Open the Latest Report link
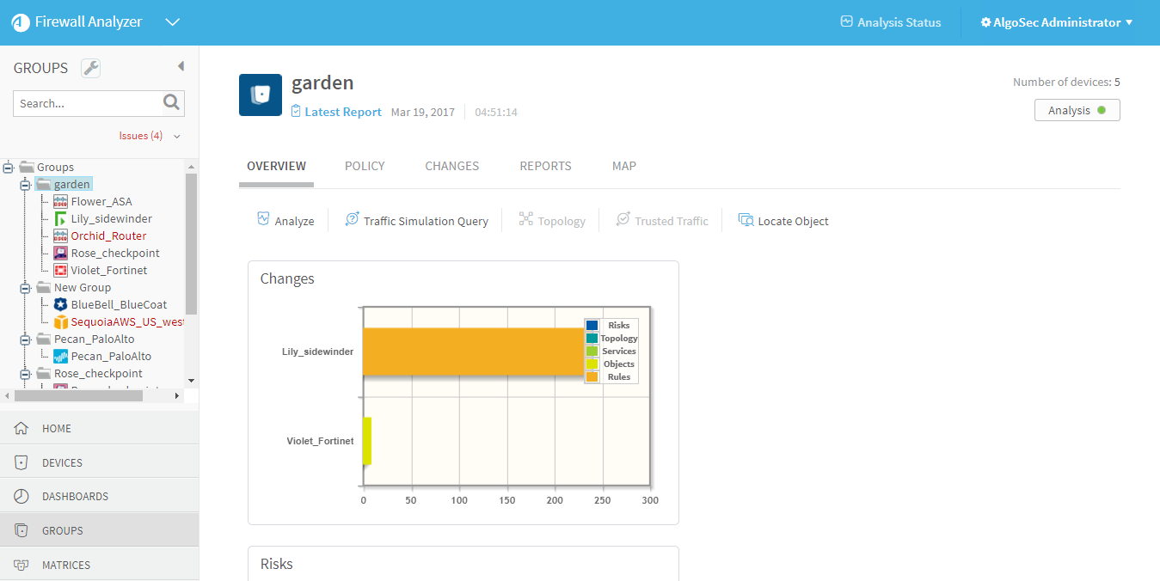 point(342,112)
